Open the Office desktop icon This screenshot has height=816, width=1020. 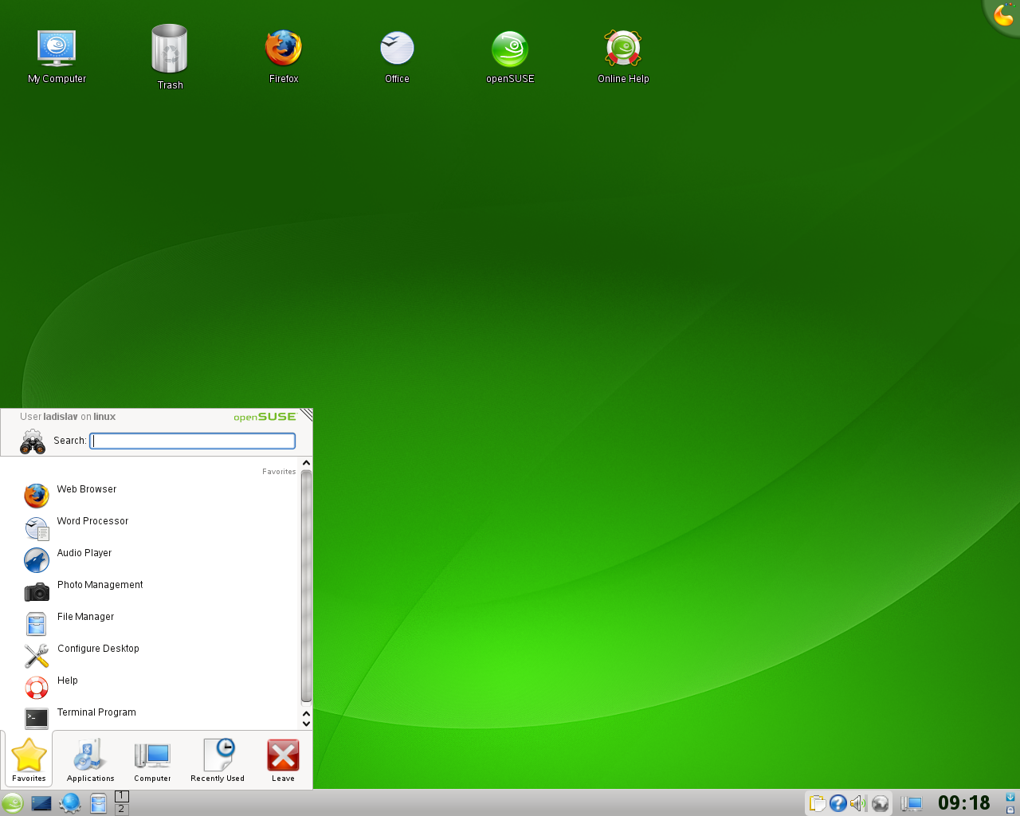(397, 56)
